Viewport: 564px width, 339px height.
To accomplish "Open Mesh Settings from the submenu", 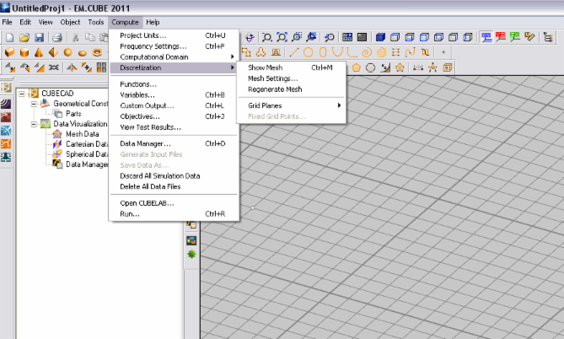I will [x=272, y=78].
